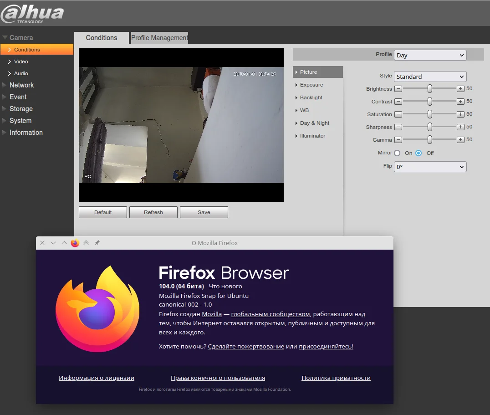Expand the Network sidebar section
This screenshot has height=415, width=490.
(x=21, y=85)
